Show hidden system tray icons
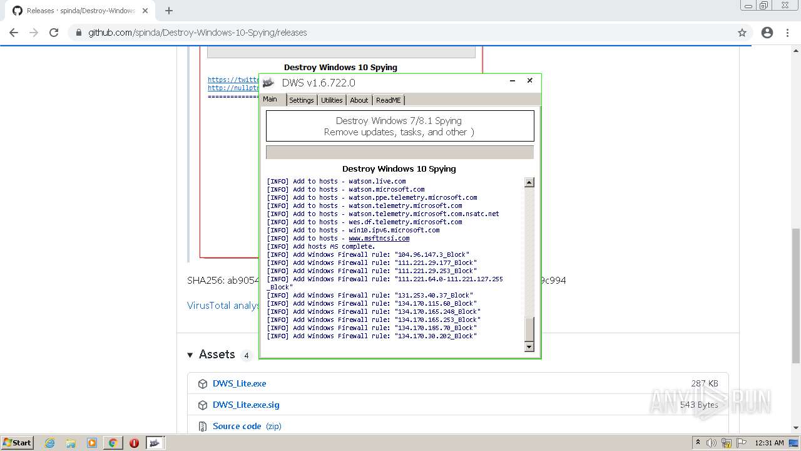The image size is (801, 451). click(x=698, y=443)
